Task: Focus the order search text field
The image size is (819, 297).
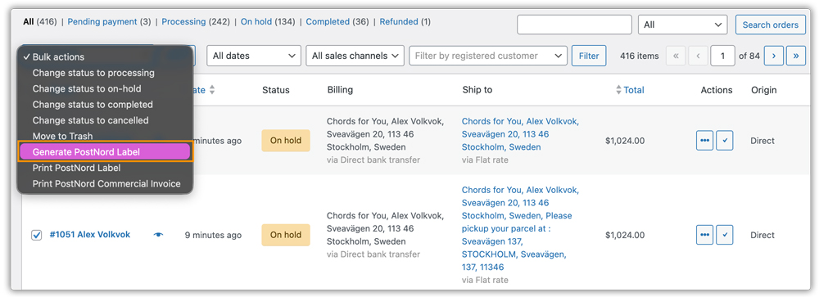Action: click(575, 25)
